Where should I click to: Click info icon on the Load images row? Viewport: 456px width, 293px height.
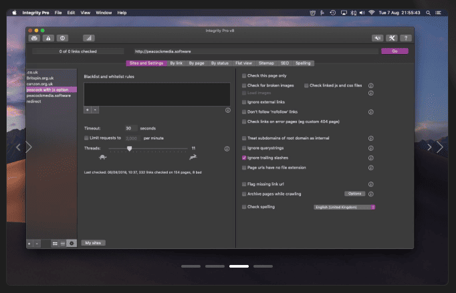pyautogui.click(x=371, y=93)
